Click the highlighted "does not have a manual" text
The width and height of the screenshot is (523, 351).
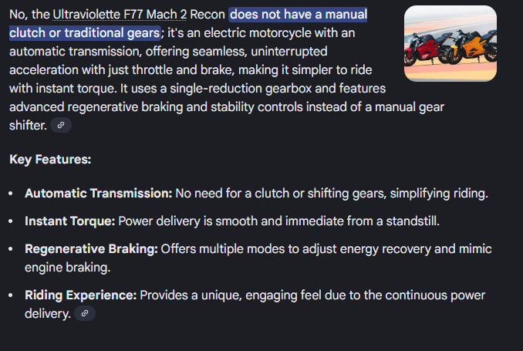(x=298, y=15)
